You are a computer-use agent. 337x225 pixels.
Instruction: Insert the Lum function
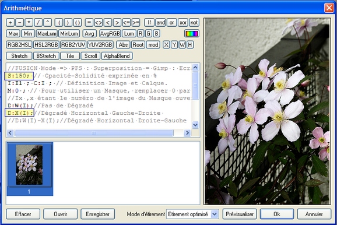point(129,34)
